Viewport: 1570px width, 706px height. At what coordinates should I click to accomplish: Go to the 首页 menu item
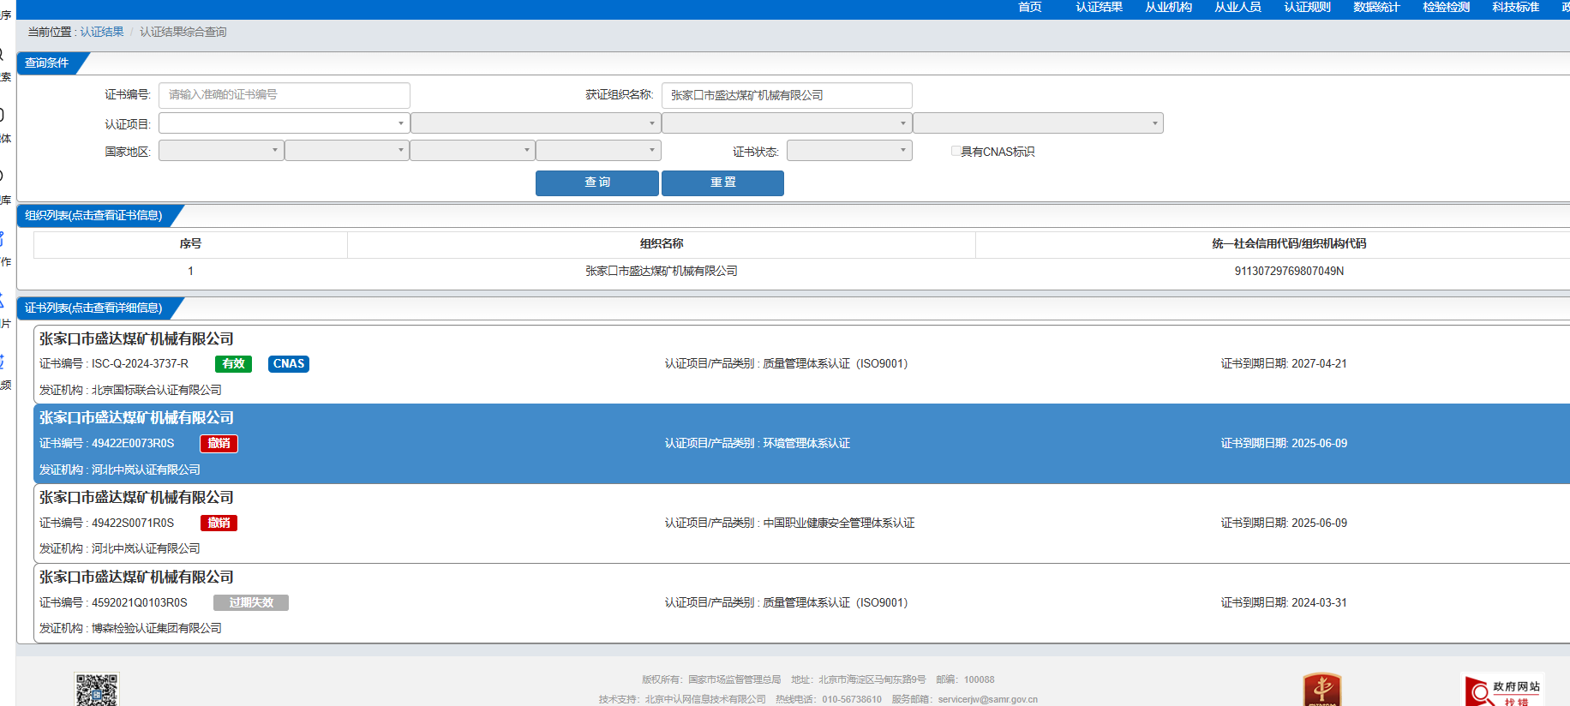1029,8
